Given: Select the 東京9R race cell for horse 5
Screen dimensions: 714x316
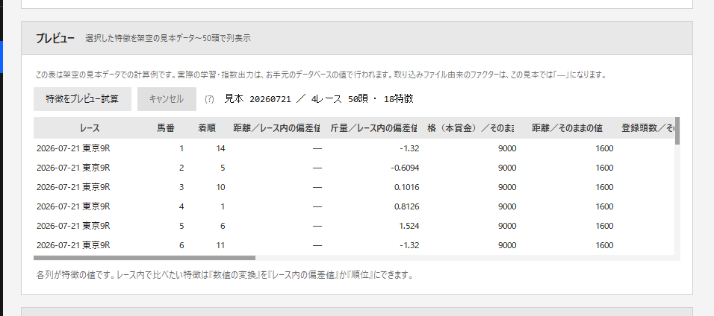Looking at the screenshot, I should pyautogui.click(x=73, y=226).
